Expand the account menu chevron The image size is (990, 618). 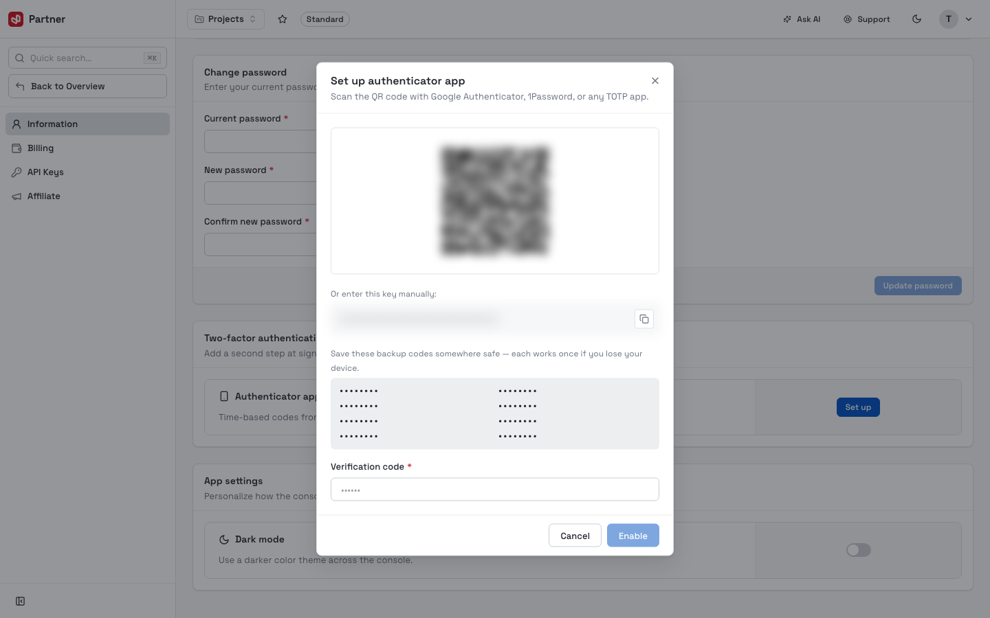click(x=969, y=19)
